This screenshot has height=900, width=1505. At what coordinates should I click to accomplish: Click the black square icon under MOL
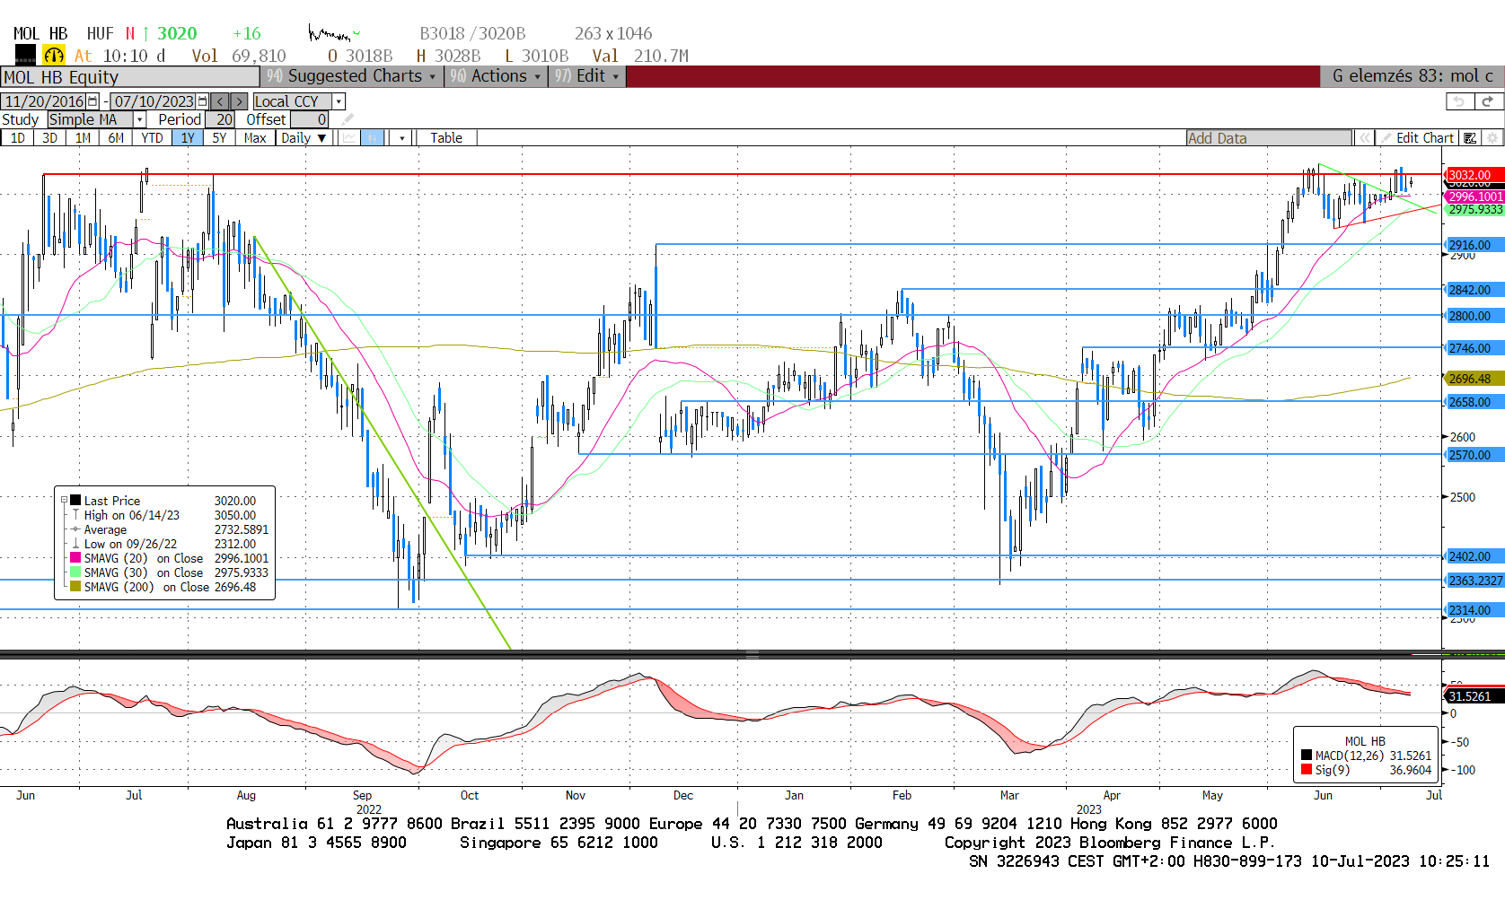coord(25,55)
